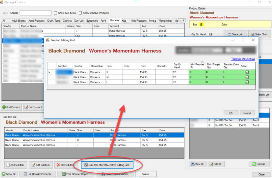Open the Chalk/Tape tab
The image size is (272, 178).
[x=54, y=21]
